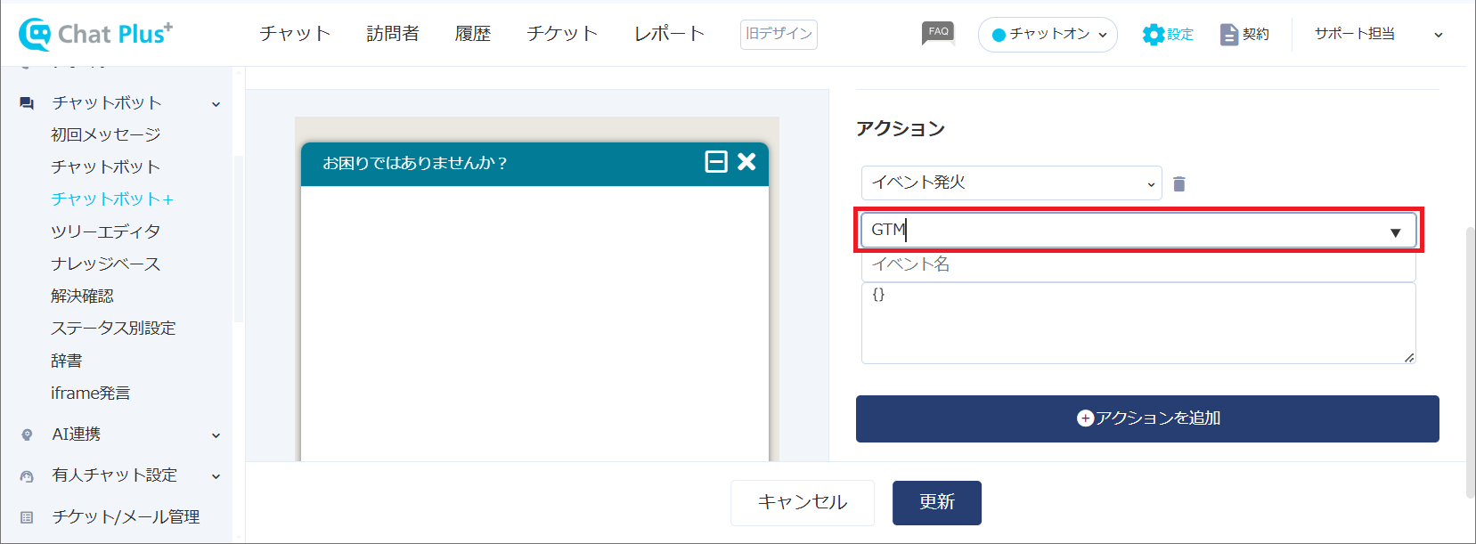The height and width of the screenshot is (544, 1476).
Task: Open the 履歴 top menu
Action: coord(473,34)
